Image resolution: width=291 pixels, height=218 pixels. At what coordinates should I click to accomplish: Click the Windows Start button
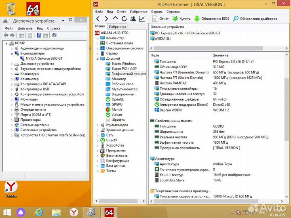(7, 212)
